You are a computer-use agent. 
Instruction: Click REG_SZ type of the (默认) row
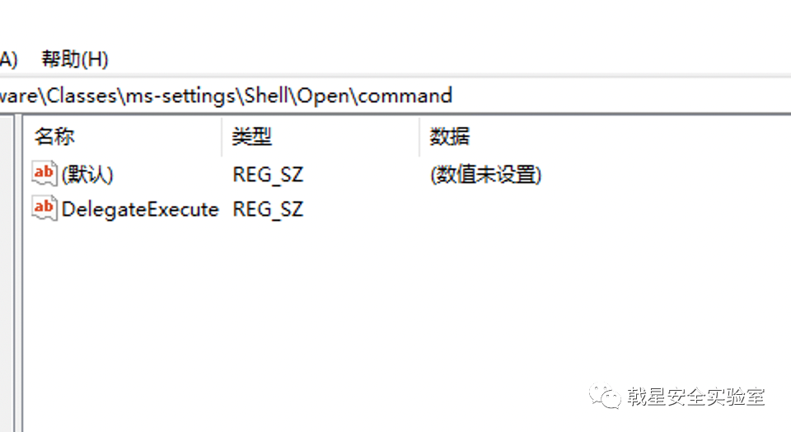tap(268, 175)
